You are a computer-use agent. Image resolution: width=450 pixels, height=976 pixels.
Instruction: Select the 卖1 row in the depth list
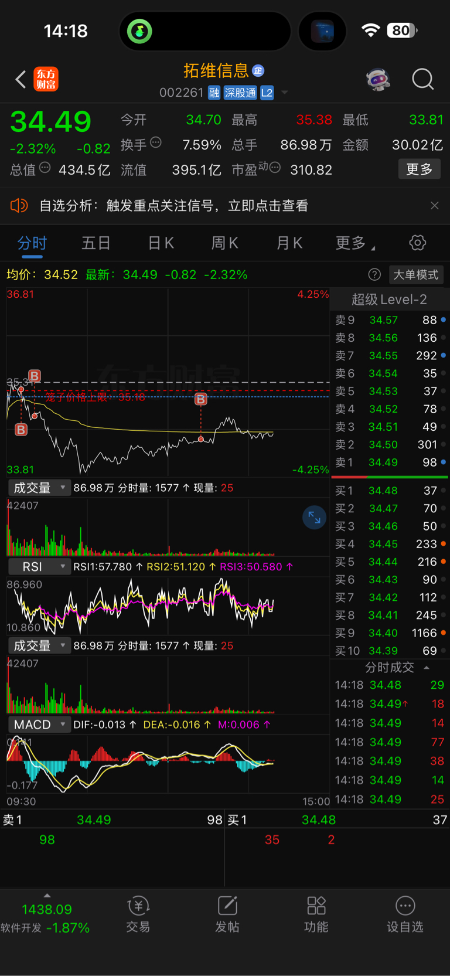pos(389,463)
